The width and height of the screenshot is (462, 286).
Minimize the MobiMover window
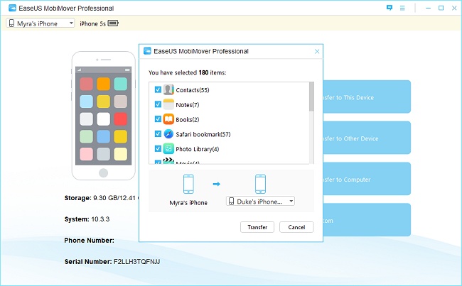click(428, 8)
